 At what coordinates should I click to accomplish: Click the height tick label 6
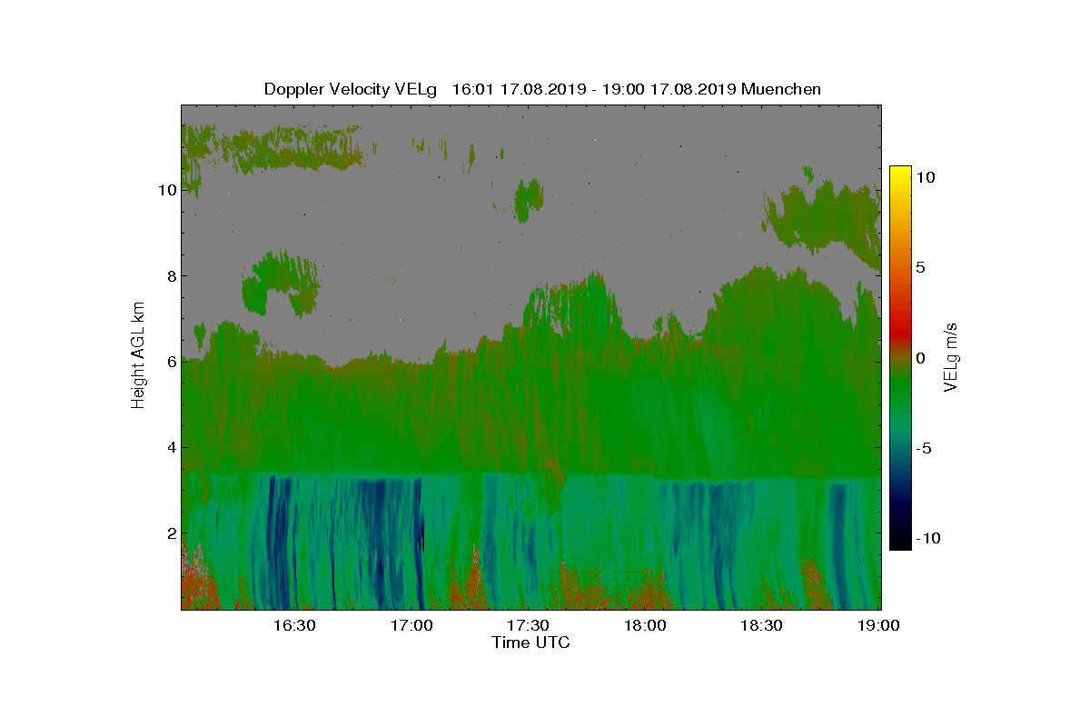[170, 362]
